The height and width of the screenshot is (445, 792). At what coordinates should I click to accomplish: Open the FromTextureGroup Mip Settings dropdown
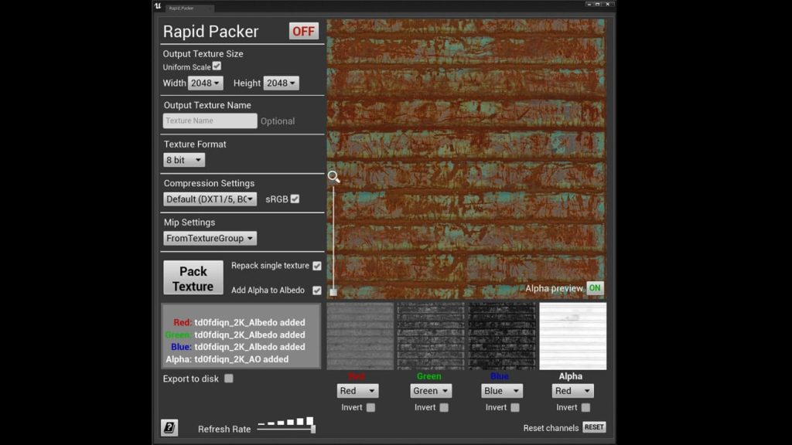tap(209, 238)
